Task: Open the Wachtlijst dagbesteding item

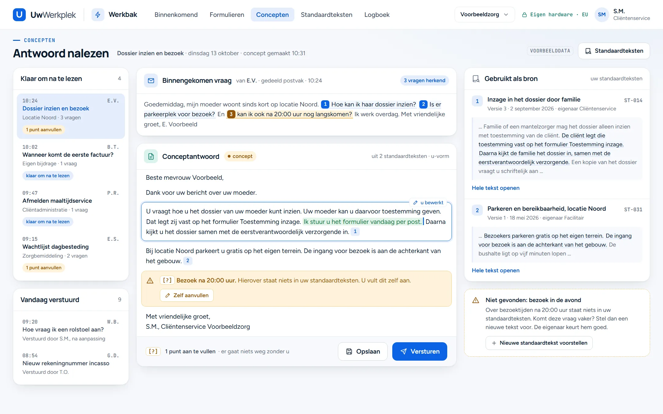Action: pyautogui.click(x=71, y=254)
